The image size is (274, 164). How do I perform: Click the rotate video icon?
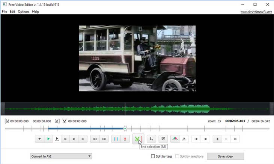151,139
